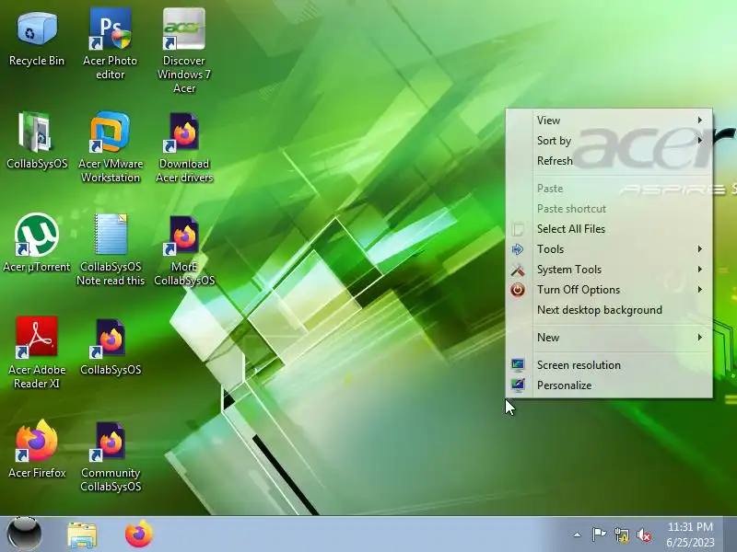This screenshot has height=552, width=737.
Task: Open the clock showing 11:31 PM
Action: pos(690,535)
